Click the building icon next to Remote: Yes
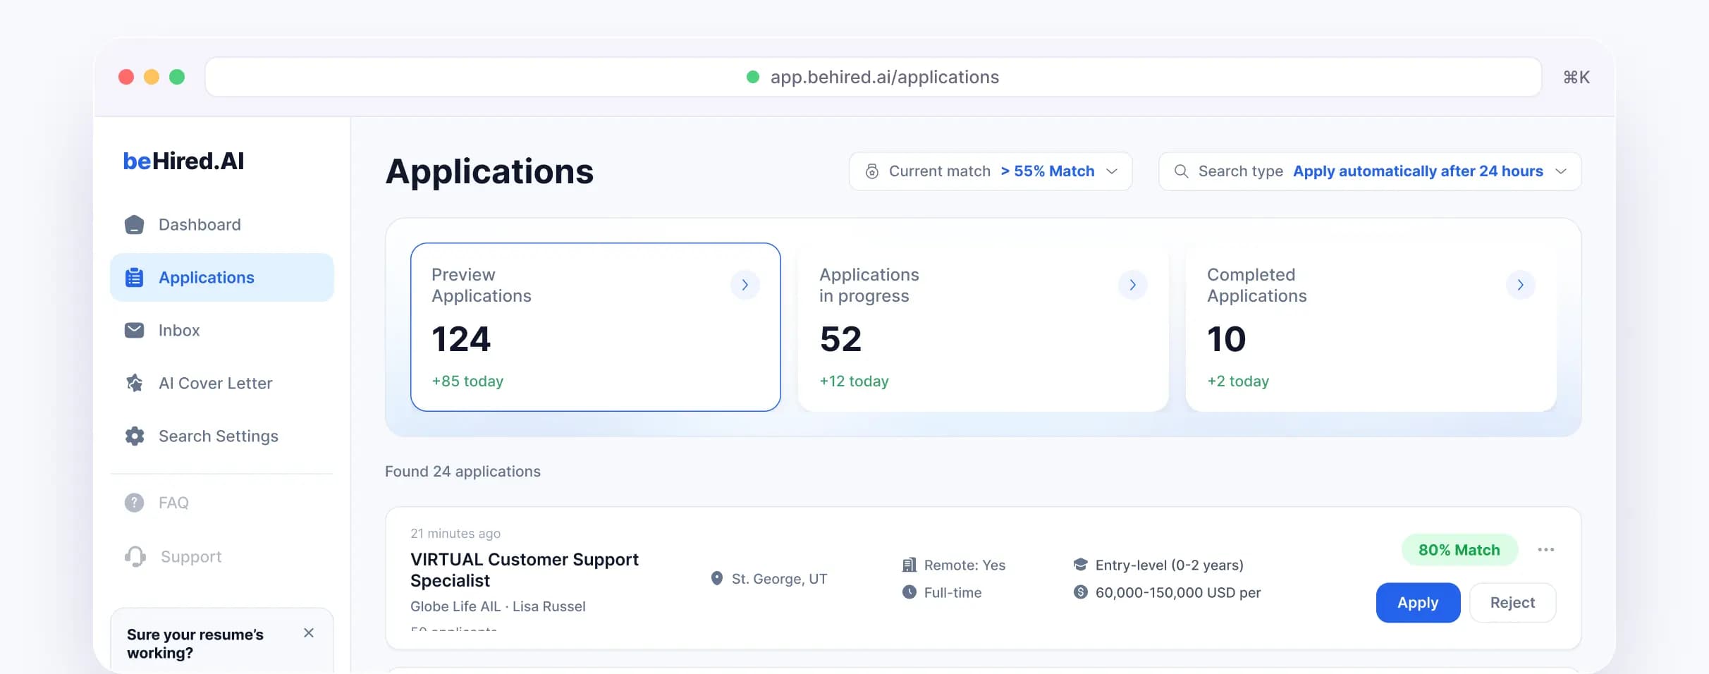Viewport: 1709px width, 674px height. coord(909,565)
